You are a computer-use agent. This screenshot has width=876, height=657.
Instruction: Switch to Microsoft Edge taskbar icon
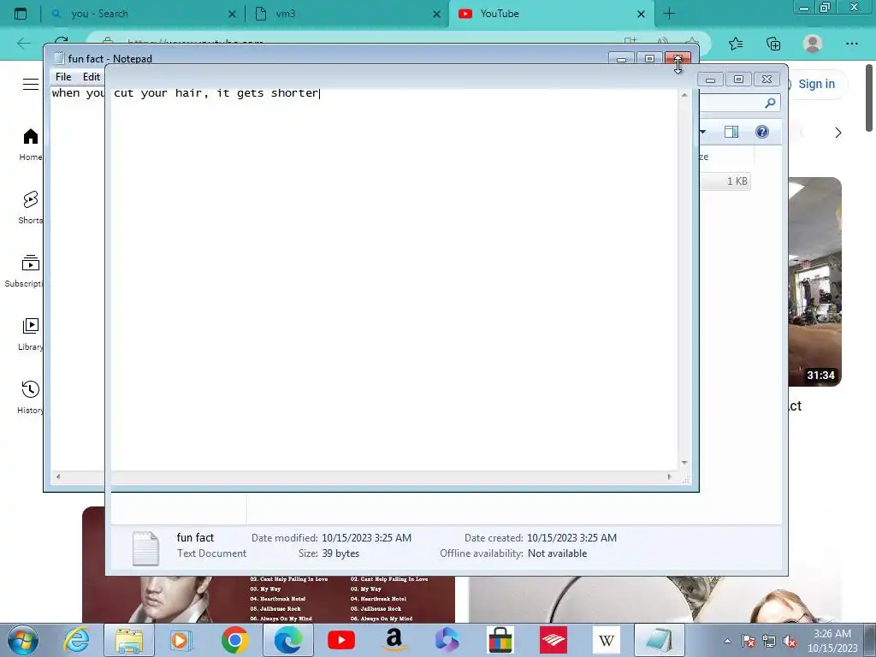pyautogui.click(x=287, y=640)
